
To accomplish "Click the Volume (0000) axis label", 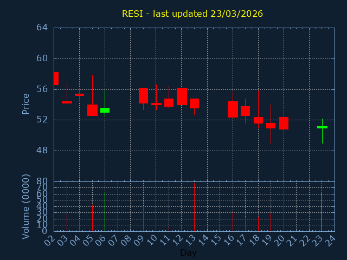I will [x=25, y=206].
